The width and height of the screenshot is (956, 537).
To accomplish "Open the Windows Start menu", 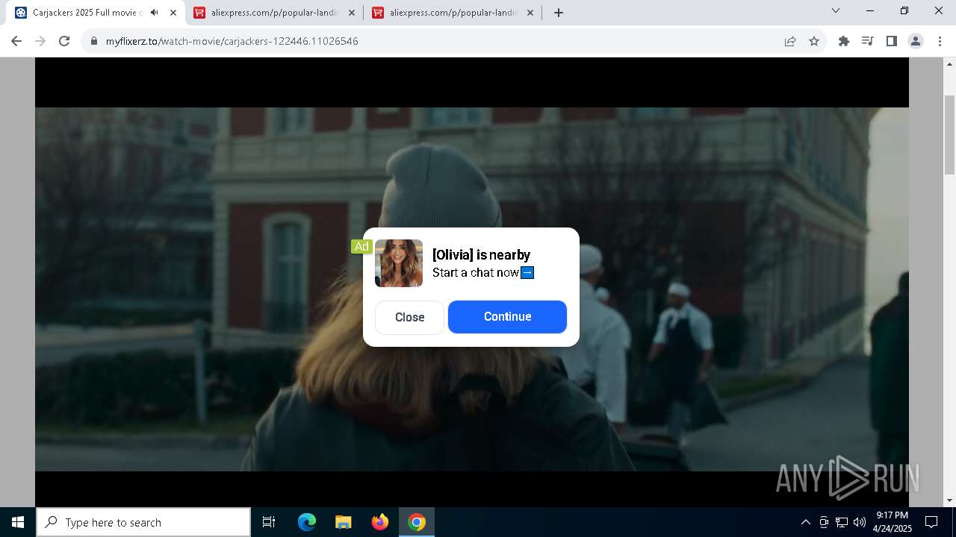I will (x=18, y=522).
